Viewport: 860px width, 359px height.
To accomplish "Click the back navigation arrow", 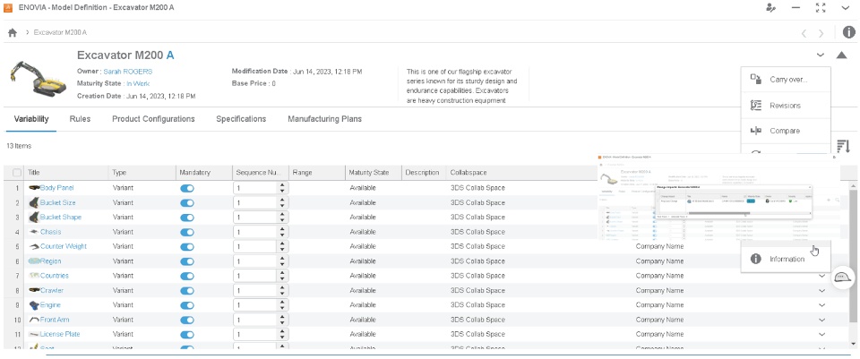I will (804, 33).
